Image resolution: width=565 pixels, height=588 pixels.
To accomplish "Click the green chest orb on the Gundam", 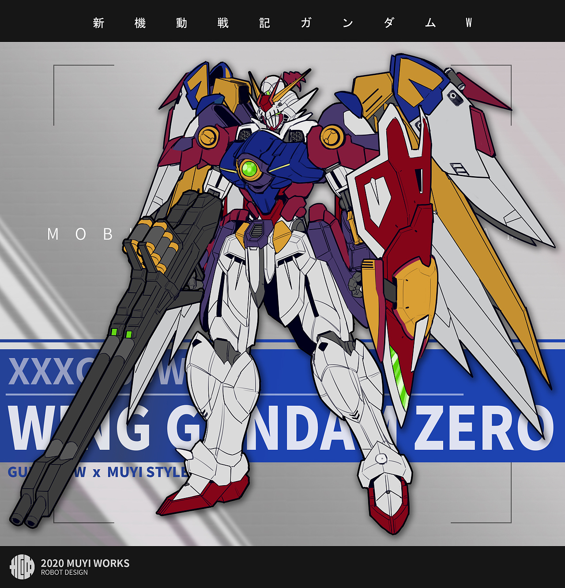I will click(x=249, y=169).
